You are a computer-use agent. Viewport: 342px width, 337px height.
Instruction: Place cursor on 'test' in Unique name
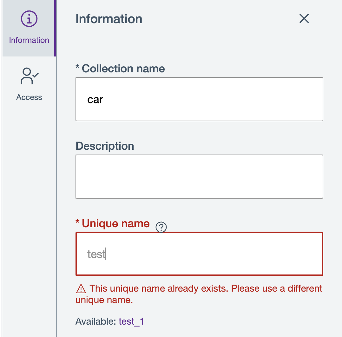click(96, 254)
